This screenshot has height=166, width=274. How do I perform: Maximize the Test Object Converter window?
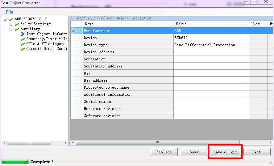[255, 2]
